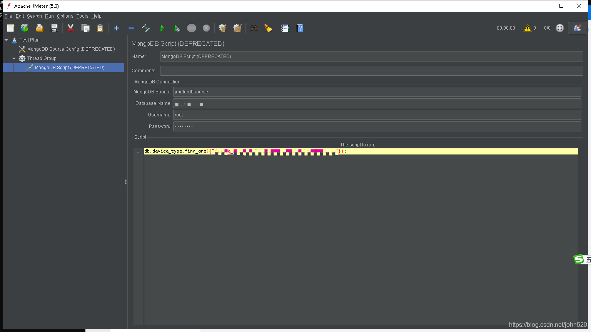Image resolution: width=591 pixels, height=332 pixels.
Task: Click the Reset Search broom icon
Action: tap(268, 28)
